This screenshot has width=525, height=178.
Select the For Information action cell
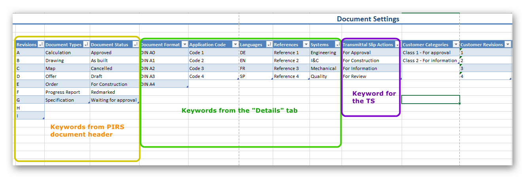(x=372, y=68)
